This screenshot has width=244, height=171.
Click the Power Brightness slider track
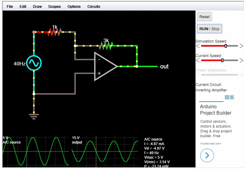219,75
